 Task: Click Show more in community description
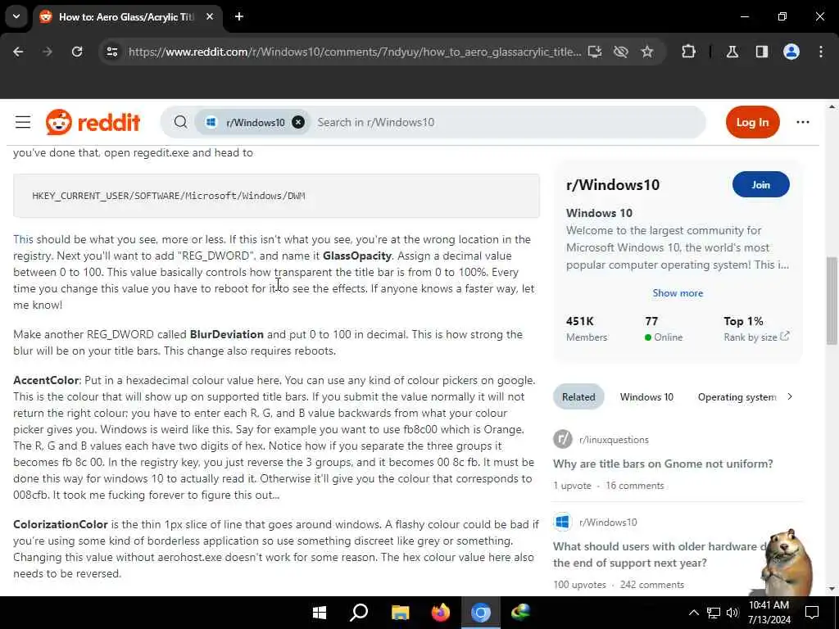[x=678, y=293]
